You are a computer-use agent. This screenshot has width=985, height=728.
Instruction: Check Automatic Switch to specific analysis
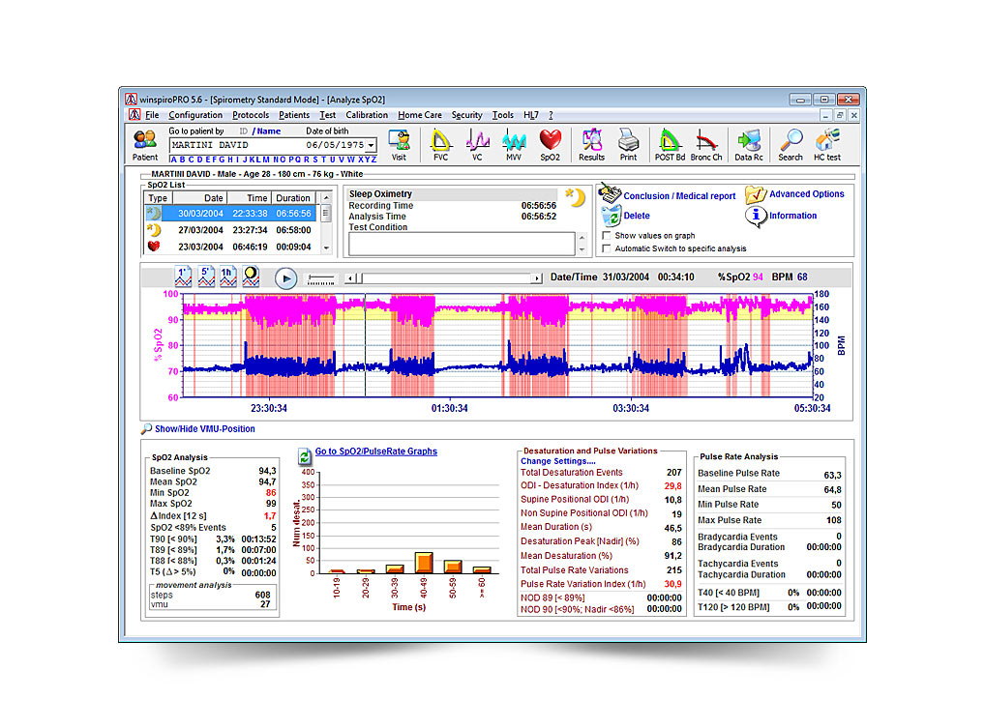[607, 248]
